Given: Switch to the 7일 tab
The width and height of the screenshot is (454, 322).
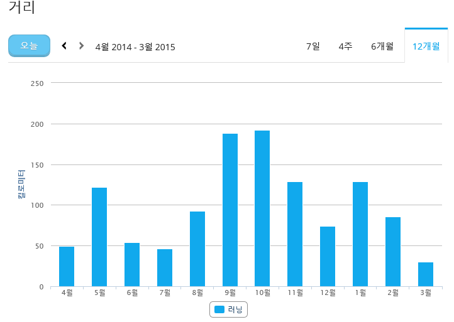Looking at the screenshot, I should (313, 46).
